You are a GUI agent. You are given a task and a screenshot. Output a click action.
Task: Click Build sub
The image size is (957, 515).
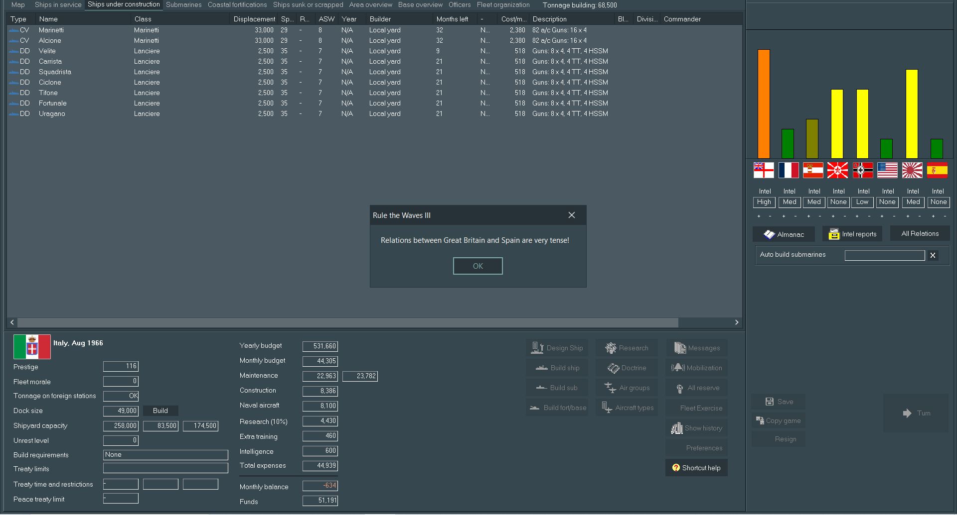[557, 388]
